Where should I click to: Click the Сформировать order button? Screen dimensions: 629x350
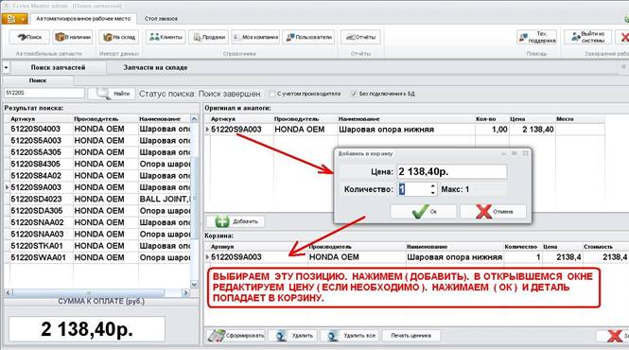point(236,336)
